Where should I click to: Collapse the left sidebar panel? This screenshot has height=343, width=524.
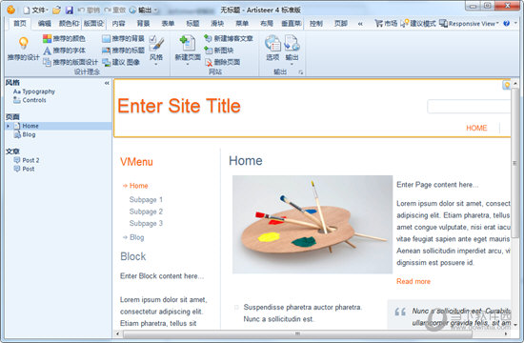point(107,83)
